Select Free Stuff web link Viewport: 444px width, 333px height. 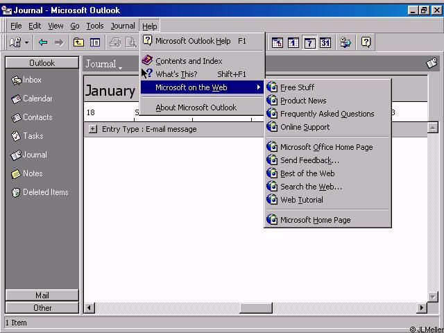click(x=327, y=87)
